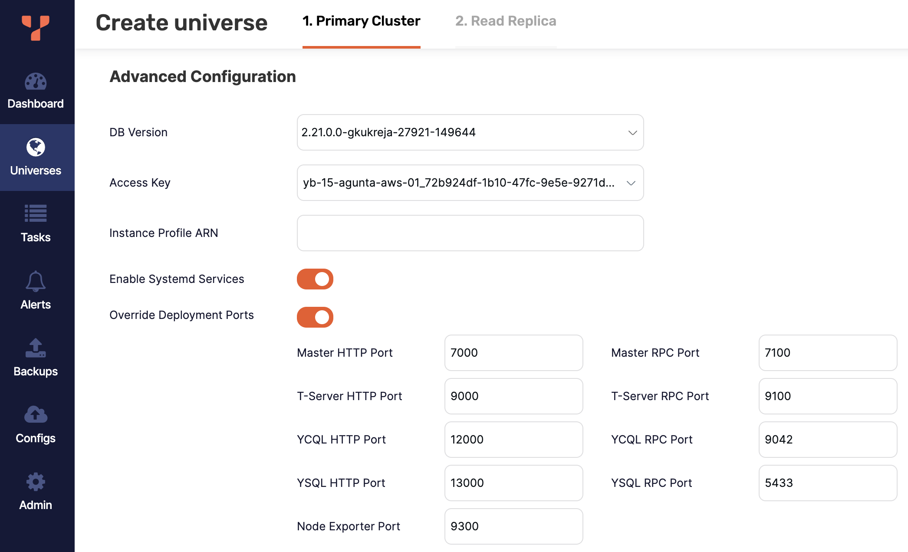The height and width of the screenshot is (552, 908).
Task: Click the Create universe heading
Action: pos(181,23)
